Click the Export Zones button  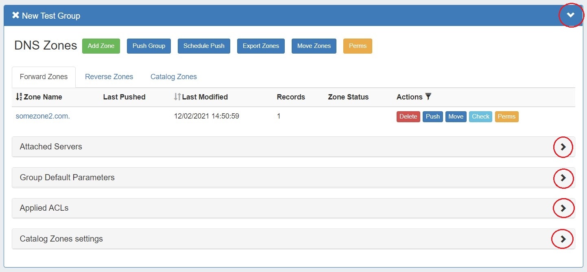261,46
